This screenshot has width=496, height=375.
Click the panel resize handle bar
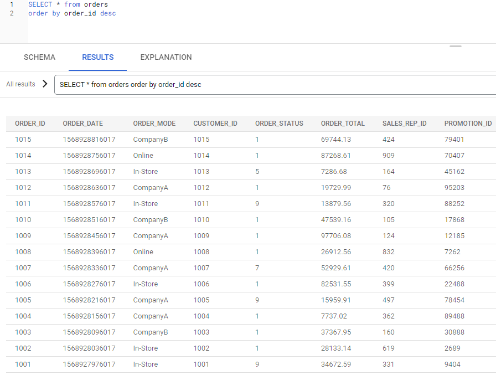[x=456, y=46]
